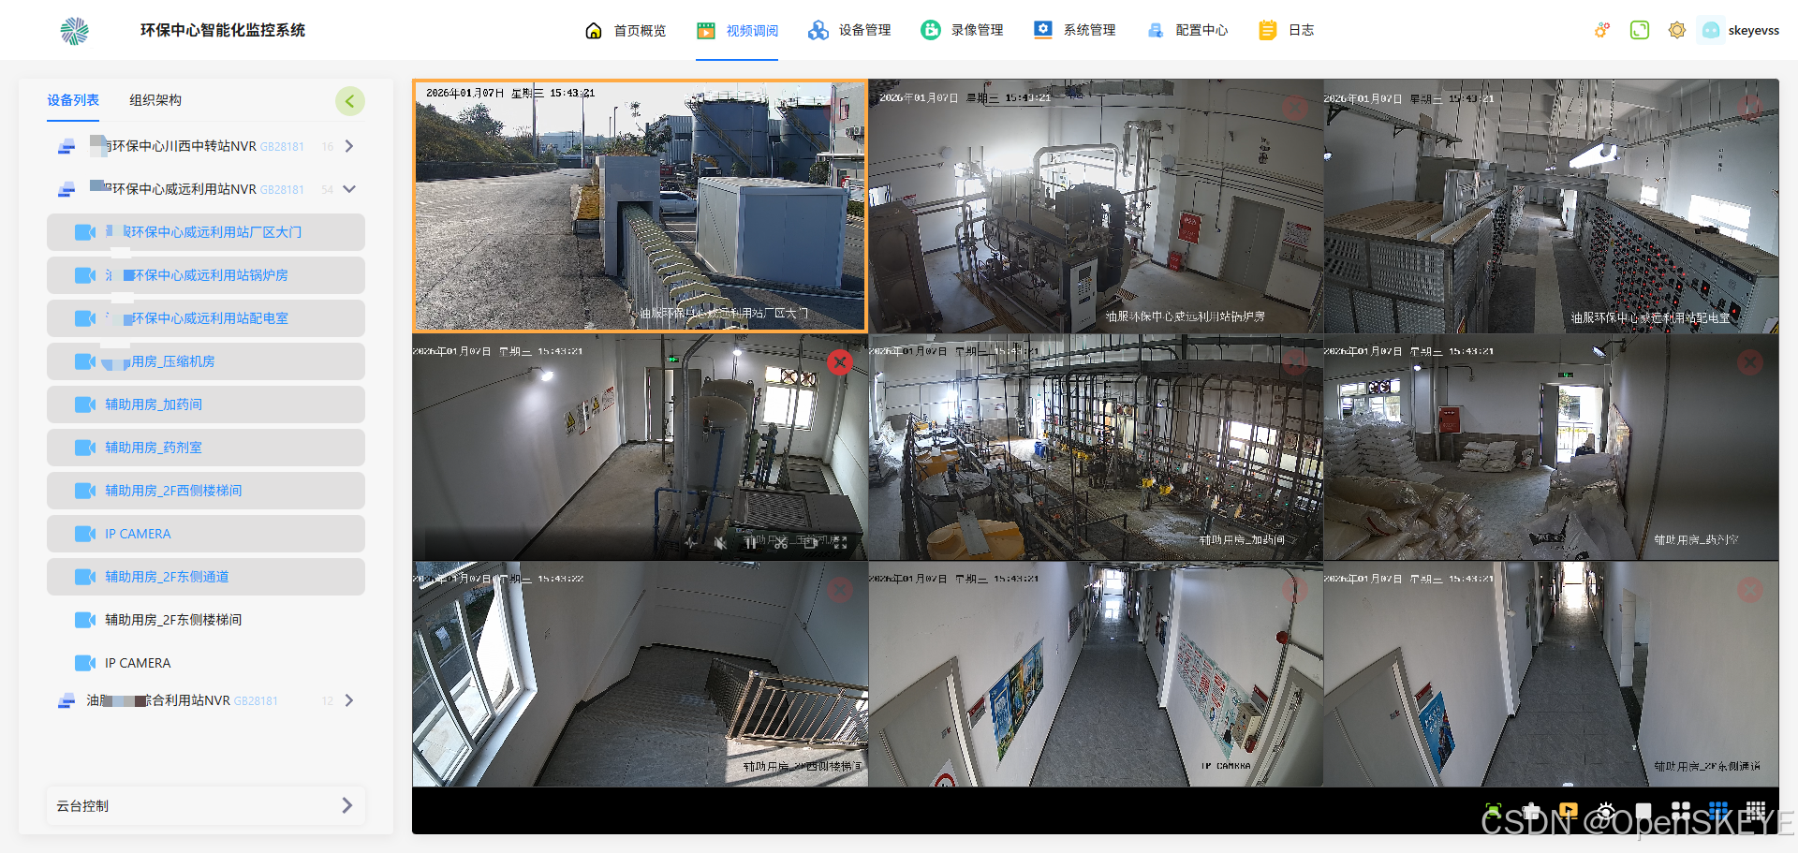The height and width of the screenshot is (853, 1798).
Task: Open the 录像管理 menu item
Action: (962, 29)
